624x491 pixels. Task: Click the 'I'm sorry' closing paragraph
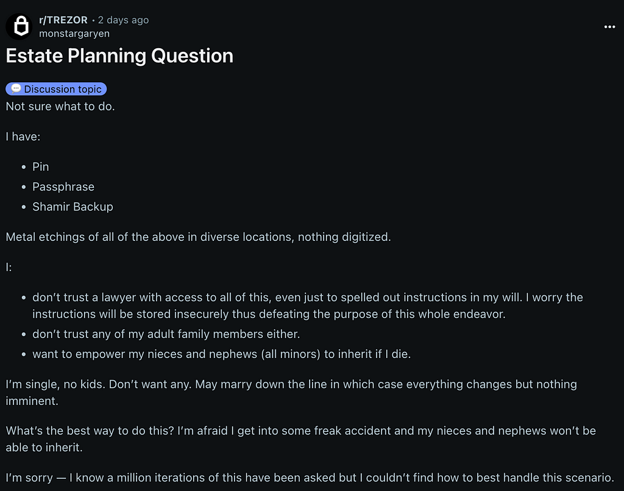(x=310, y=478)
